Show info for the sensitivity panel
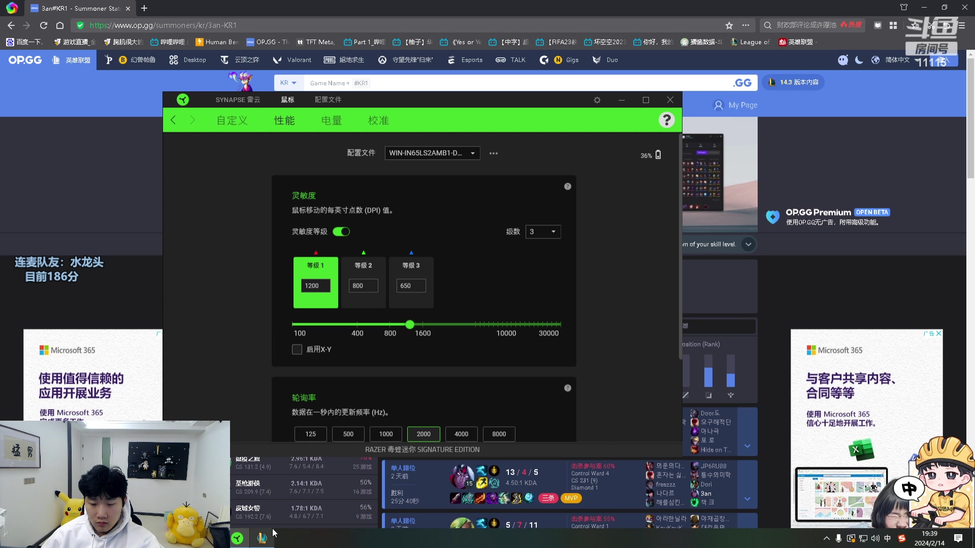Image resolution: width=975 pixels, height=548 pixels. (x=568, y=187)
